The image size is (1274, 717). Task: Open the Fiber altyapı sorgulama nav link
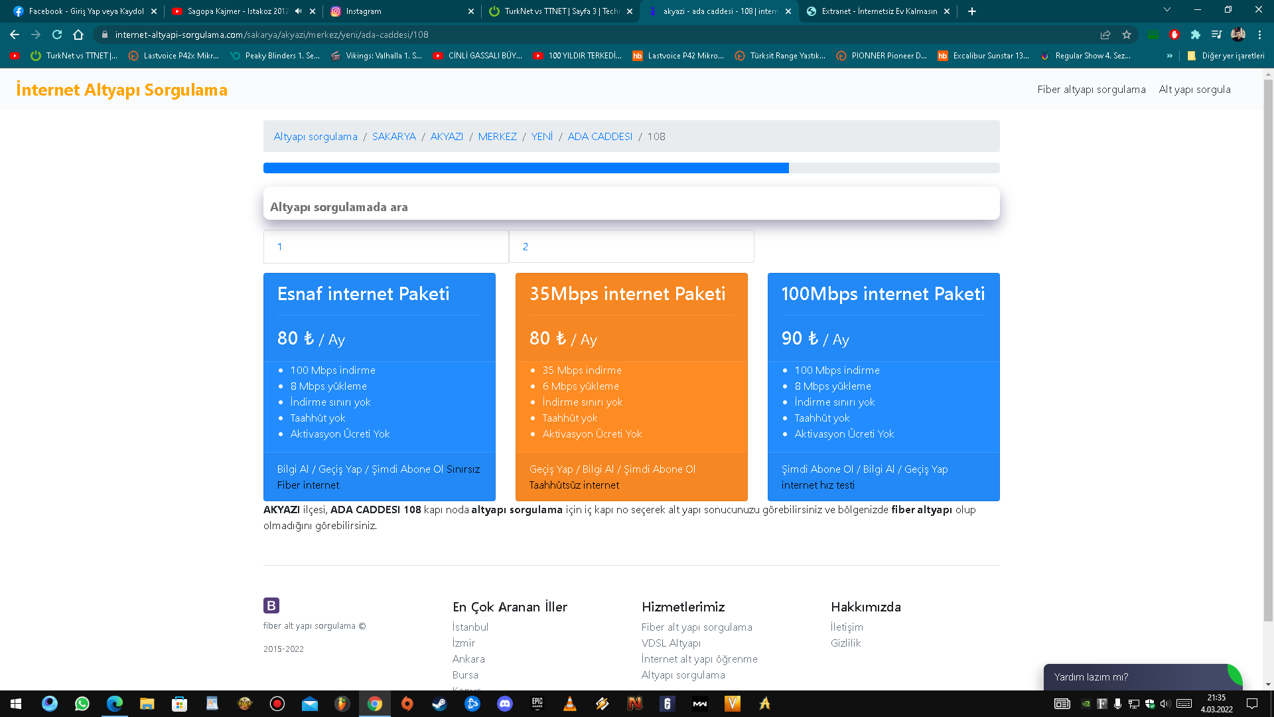coord(1091,90)
